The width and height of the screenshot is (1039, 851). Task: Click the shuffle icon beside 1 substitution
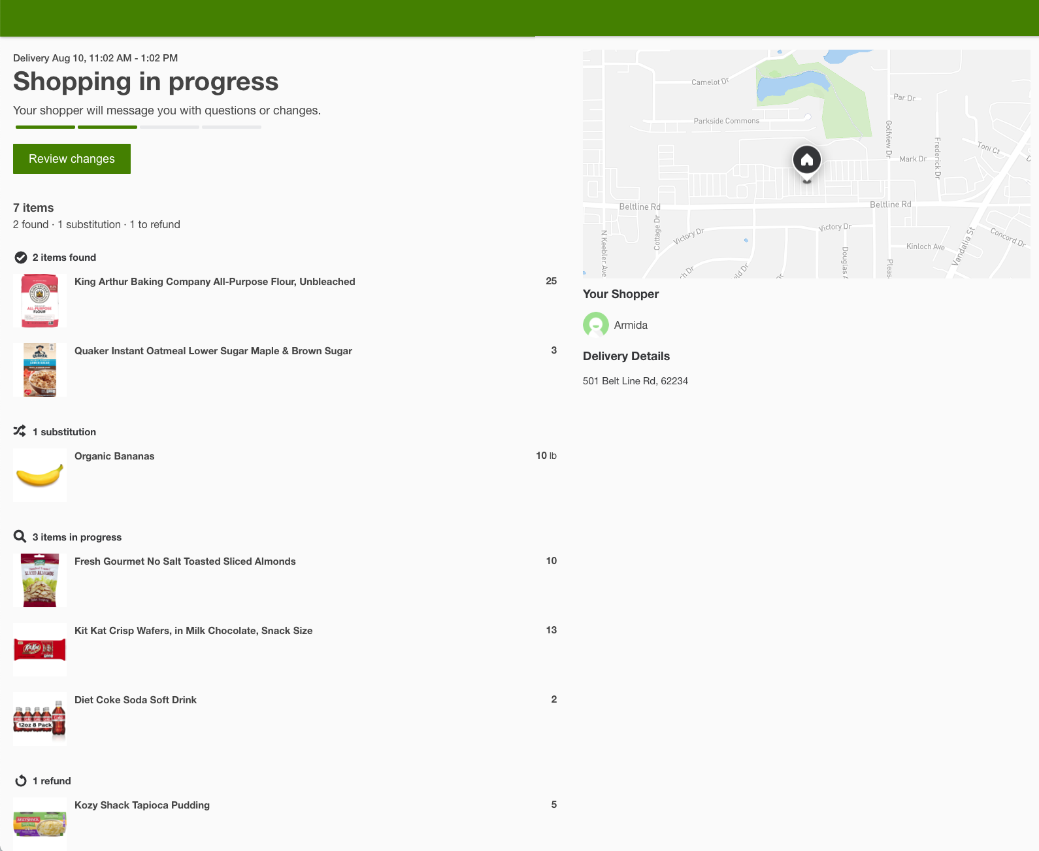(20, 431)
